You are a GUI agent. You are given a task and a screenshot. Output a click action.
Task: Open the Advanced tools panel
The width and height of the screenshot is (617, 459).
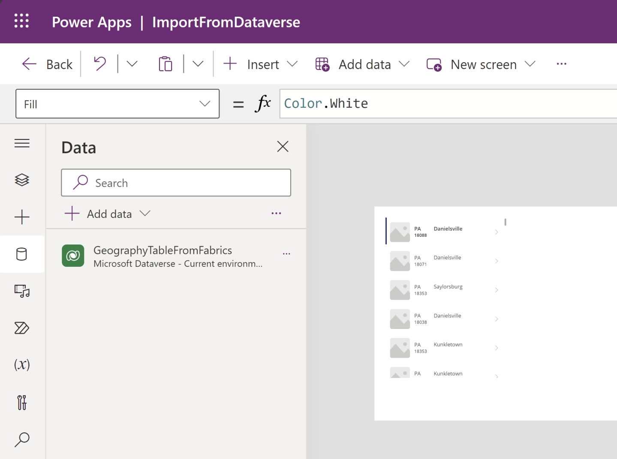coord(22,402)
